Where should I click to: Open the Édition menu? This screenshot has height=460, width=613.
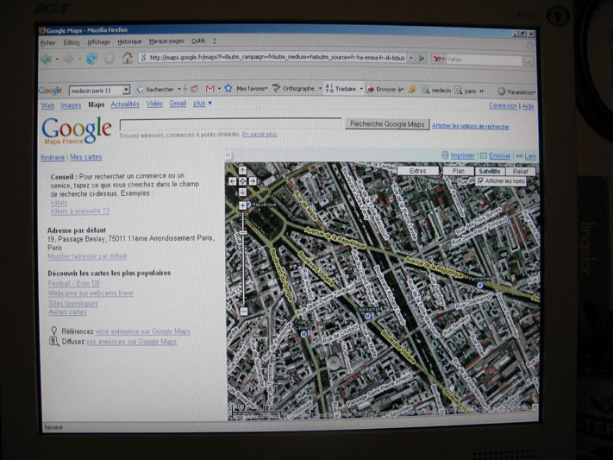tap(72, 42)
